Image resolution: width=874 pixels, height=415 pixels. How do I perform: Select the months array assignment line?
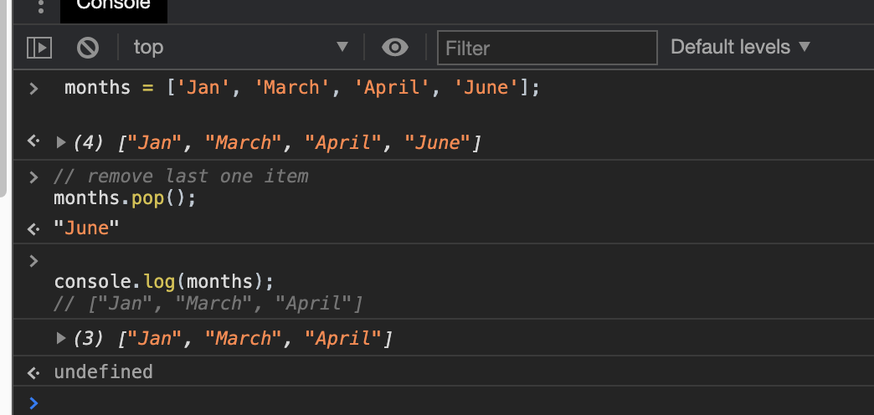(x=302, y=88)
